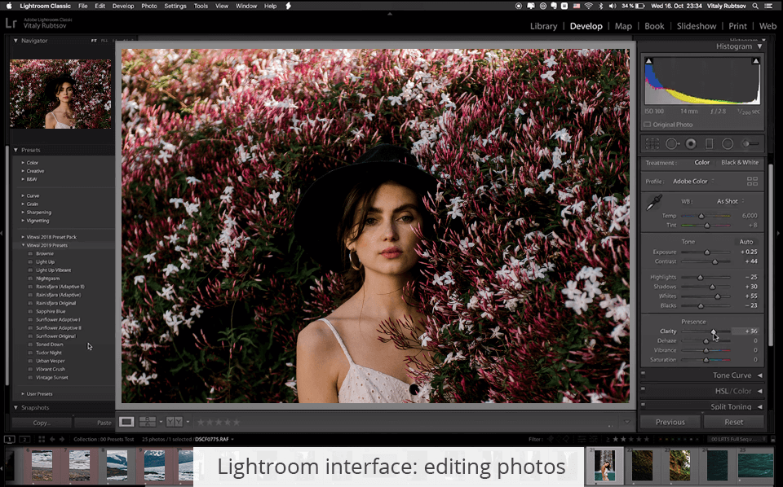The height and width of the screenshot is (487, 783).
Task: Switch to Grid view icon in filmstrip
Action: (x=42, y=439)
